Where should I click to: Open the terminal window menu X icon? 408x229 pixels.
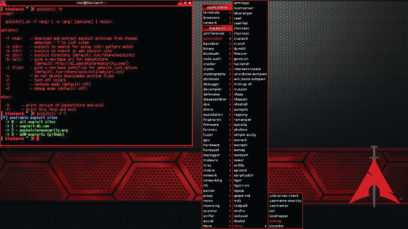[3, 3]
